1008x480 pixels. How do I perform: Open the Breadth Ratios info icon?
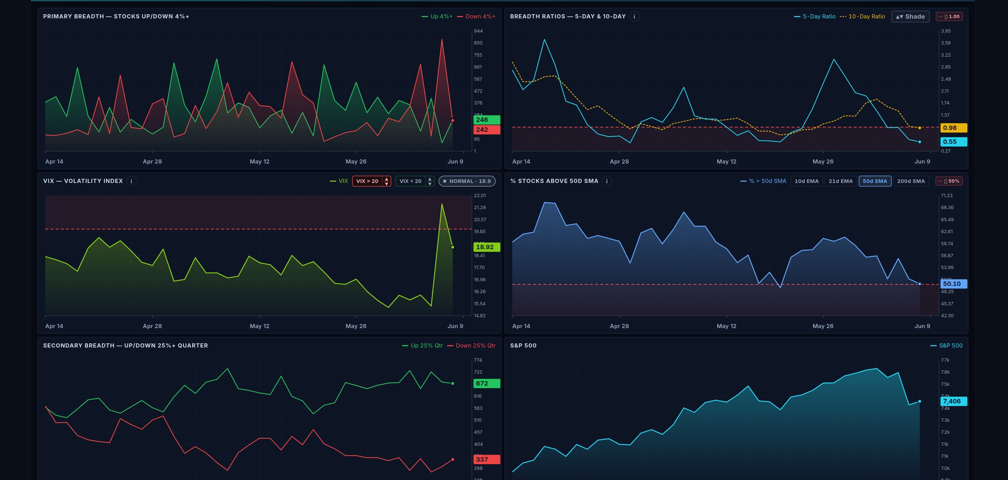(x=634, y=17)
